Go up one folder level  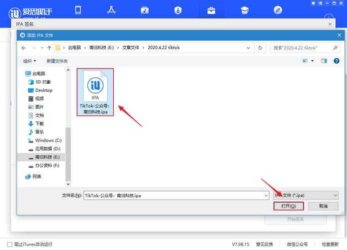(49, 48)
